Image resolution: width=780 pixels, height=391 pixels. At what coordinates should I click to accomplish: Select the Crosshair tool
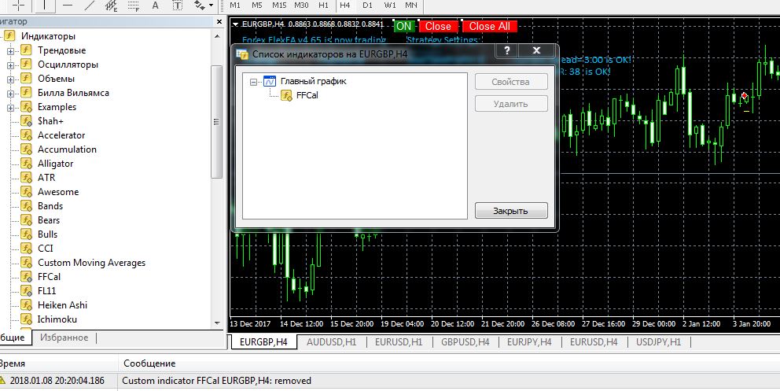coord(18,6)
